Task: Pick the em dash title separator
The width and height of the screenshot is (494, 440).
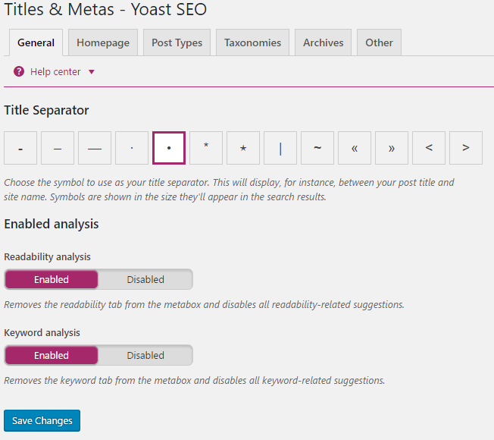Action: click(x=95, y=148)
